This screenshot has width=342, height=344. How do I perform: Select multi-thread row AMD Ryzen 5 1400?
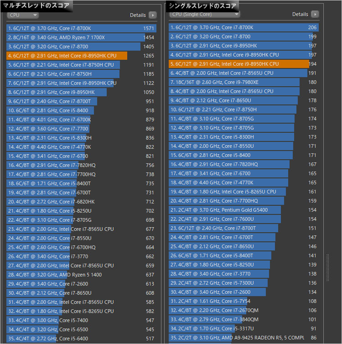pyautogui.click(x=81, y=275)
